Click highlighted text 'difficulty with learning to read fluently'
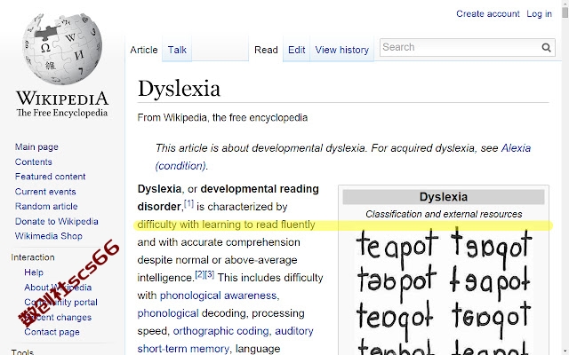The image size is (569, 355). click(226, 225)
